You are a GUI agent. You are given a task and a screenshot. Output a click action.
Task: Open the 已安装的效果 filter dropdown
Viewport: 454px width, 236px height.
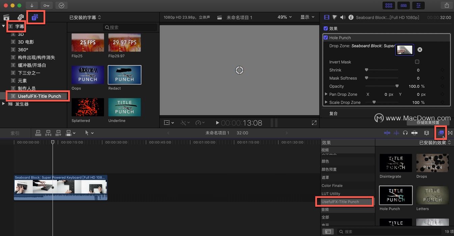coord(435,143)
